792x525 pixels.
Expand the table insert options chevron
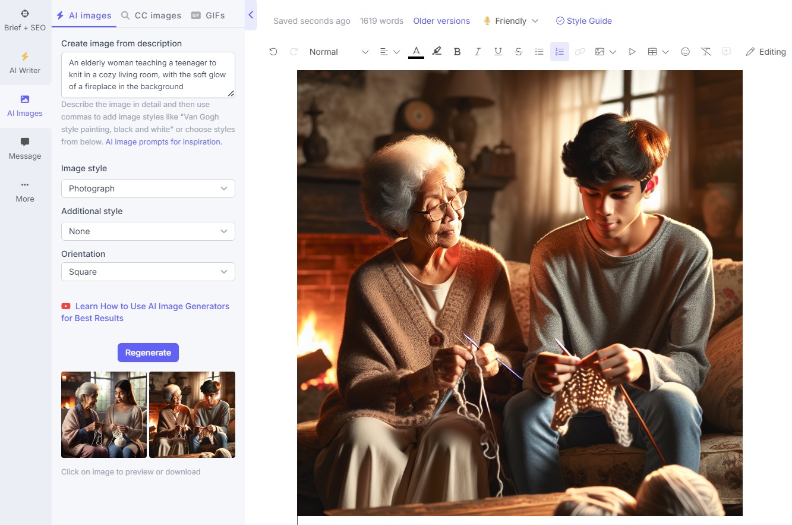pyautogui.click(x=665, y=52)
